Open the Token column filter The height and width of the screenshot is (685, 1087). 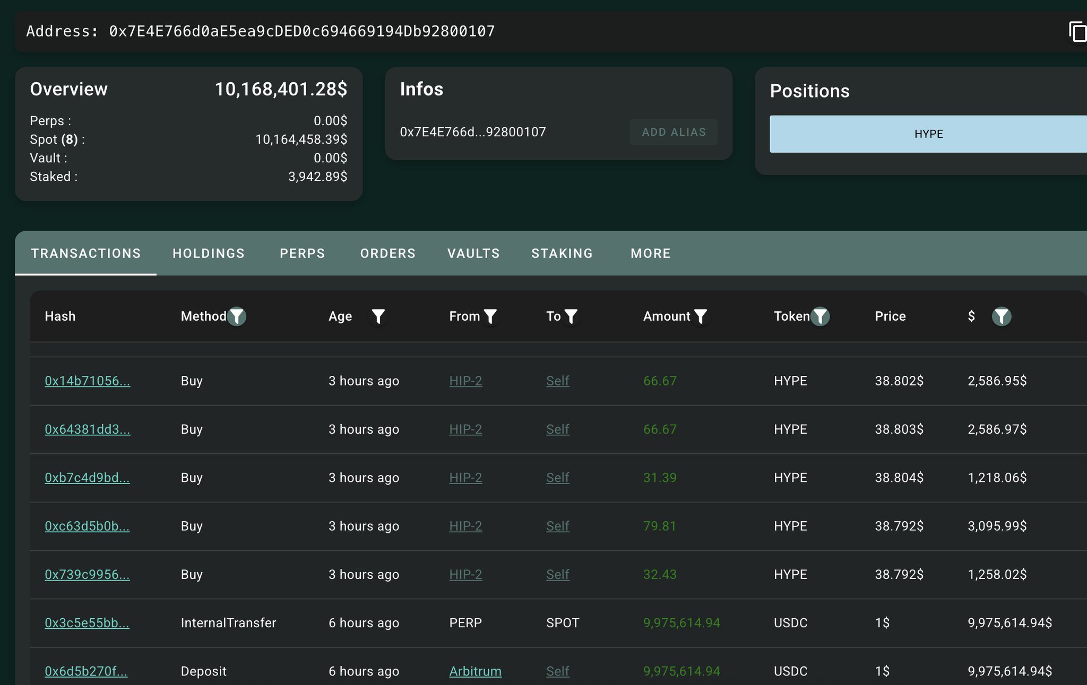(x=820, y=317)
